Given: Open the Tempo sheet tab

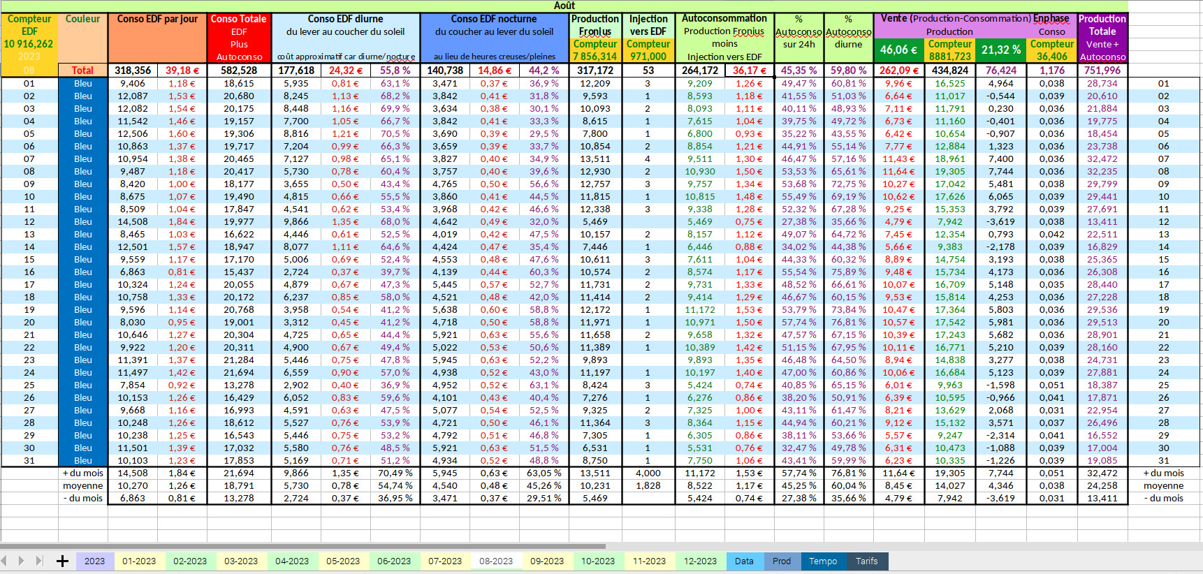Looking at the screenshot, I should [823, 561].
